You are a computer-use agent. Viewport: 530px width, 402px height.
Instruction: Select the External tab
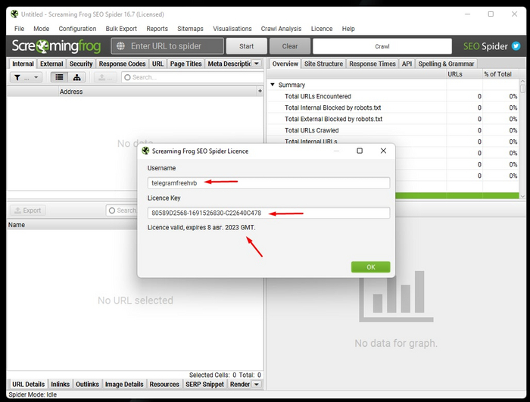coord(51,64)
